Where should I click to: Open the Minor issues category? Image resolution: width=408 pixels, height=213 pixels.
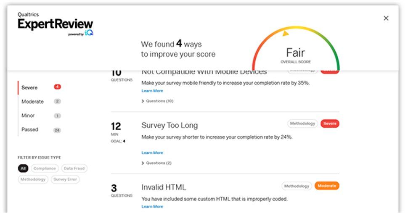(x=28, y=116)
